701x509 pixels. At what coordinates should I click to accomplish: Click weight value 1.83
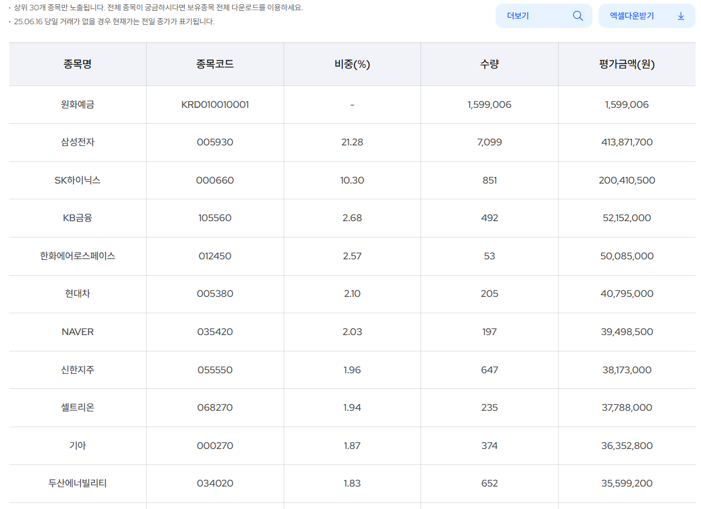pyautogui.click(x=352, y=483)
